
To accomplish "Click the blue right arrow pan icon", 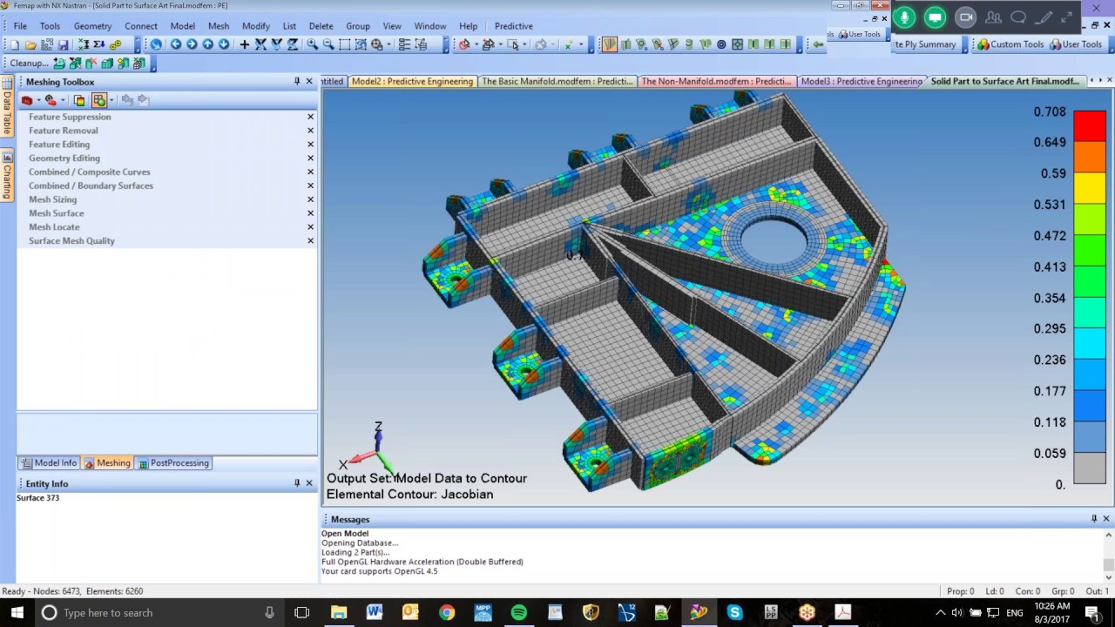I will coord(192,44).
